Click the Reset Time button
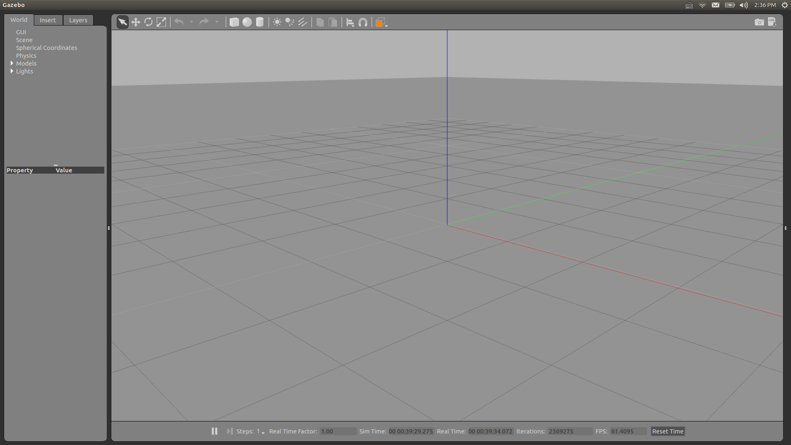The height and width of the screenshot is (445, 791). tap(667, 431)
